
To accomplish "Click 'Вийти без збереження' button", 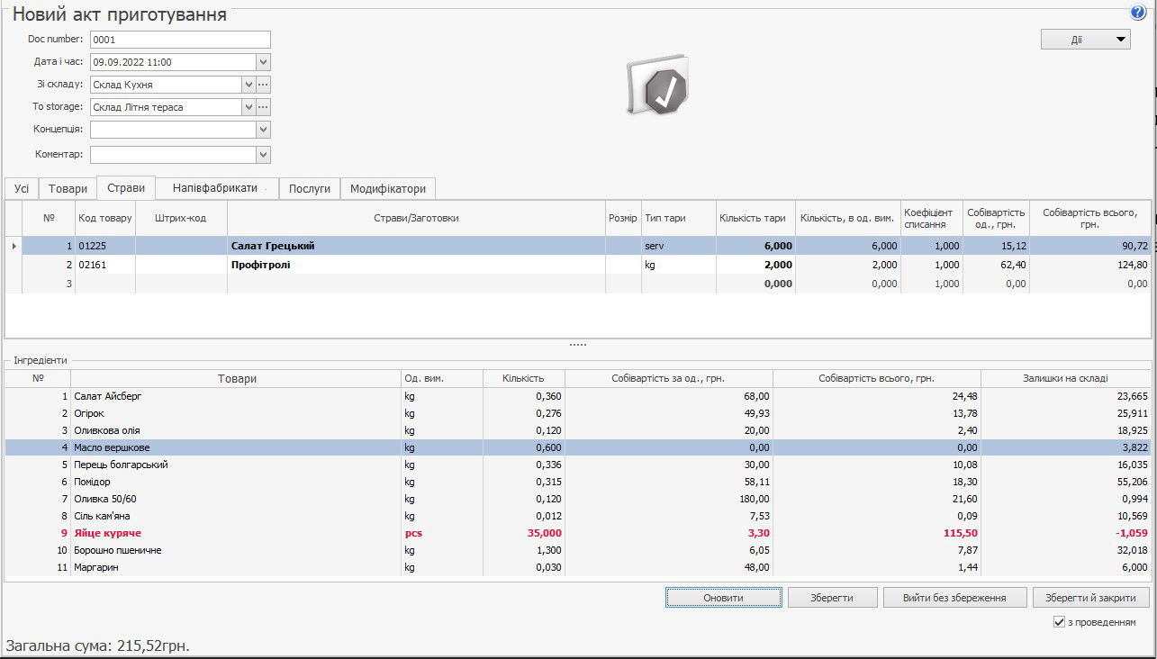I will pyautogui.click(x=954, y=598).
